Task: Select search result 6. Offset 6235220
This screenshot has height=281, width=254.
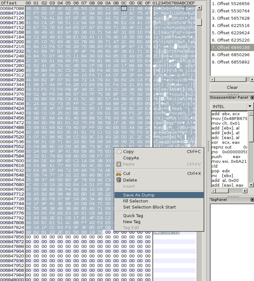Action: click(231, 40)
